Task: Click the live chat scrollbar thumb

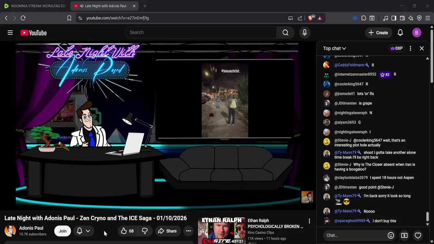Action: click(x=427, y=216)
